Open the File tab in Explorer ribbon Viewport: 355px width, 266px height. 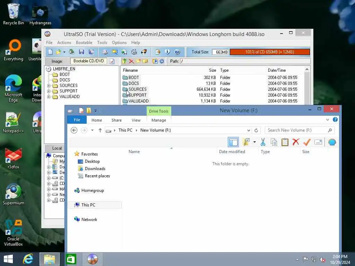pos(77,120)
